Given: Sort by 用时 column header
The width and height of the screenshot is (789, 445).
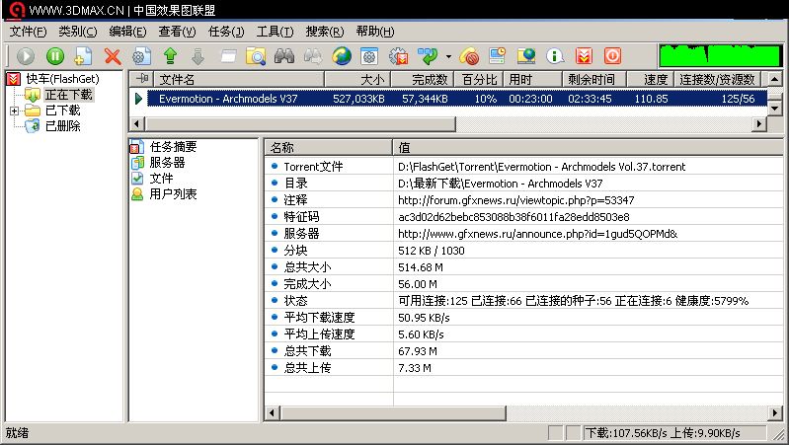Looking at the screenshot, I should pos(532,80).
